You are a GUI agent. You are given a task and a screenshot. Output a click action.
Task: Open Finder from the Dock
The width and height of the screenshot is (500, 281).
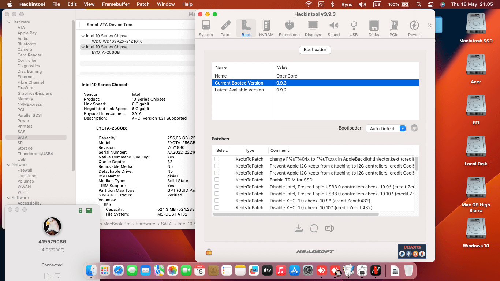[x=91, y=270]
